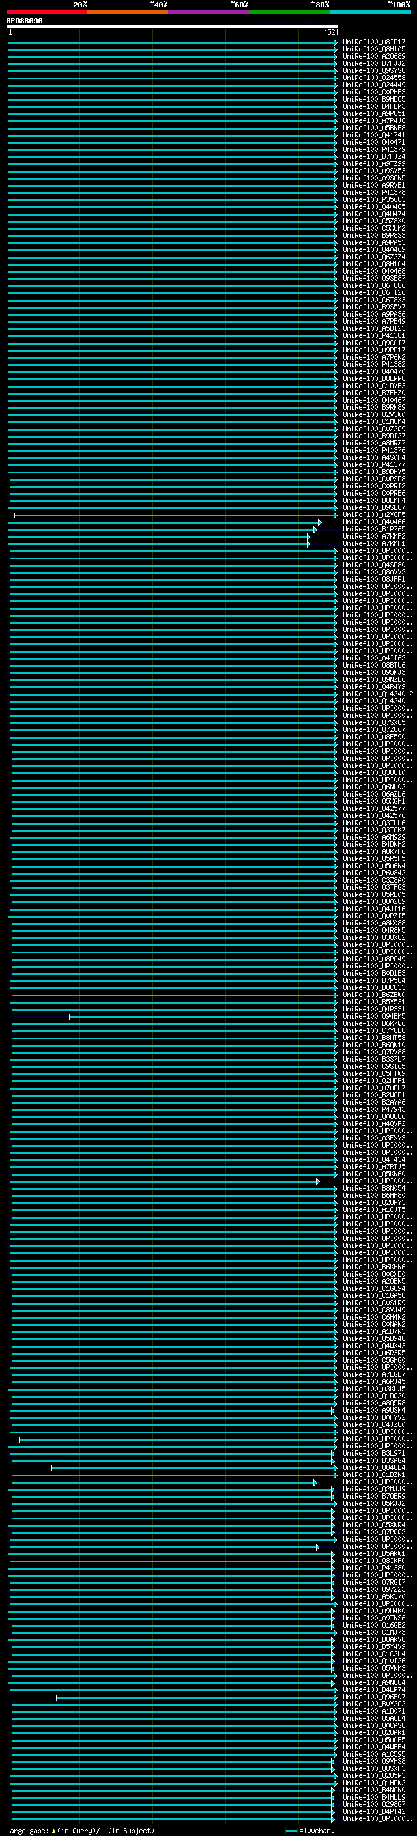Screen dimensions: 417x1836
Task: Click the =100char. scale legend
Action: [309, 1830]
